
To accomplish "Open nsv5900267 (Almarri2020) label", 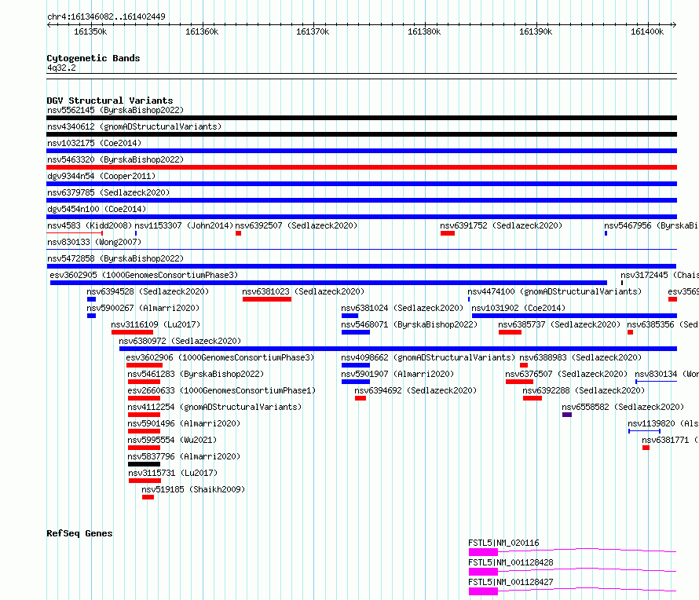I will point(143,308).
